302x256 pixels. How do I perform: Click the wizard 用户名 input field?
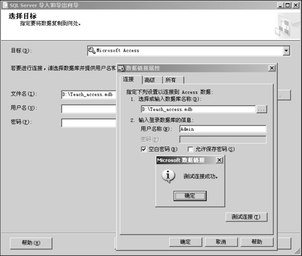click(89, 109)
